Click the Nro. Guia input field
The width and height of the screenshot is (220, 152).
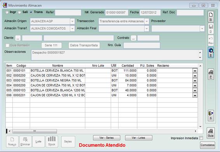coord(142,45)
